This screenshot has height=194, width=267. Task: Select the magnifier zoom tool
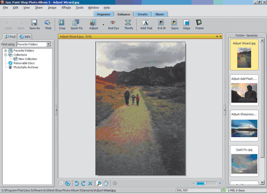pos(99,183)
